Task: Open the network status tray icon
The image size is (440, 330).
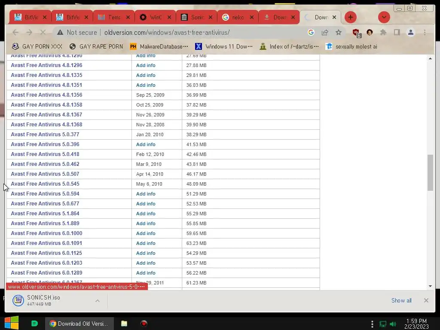Action: click(383, 324)
